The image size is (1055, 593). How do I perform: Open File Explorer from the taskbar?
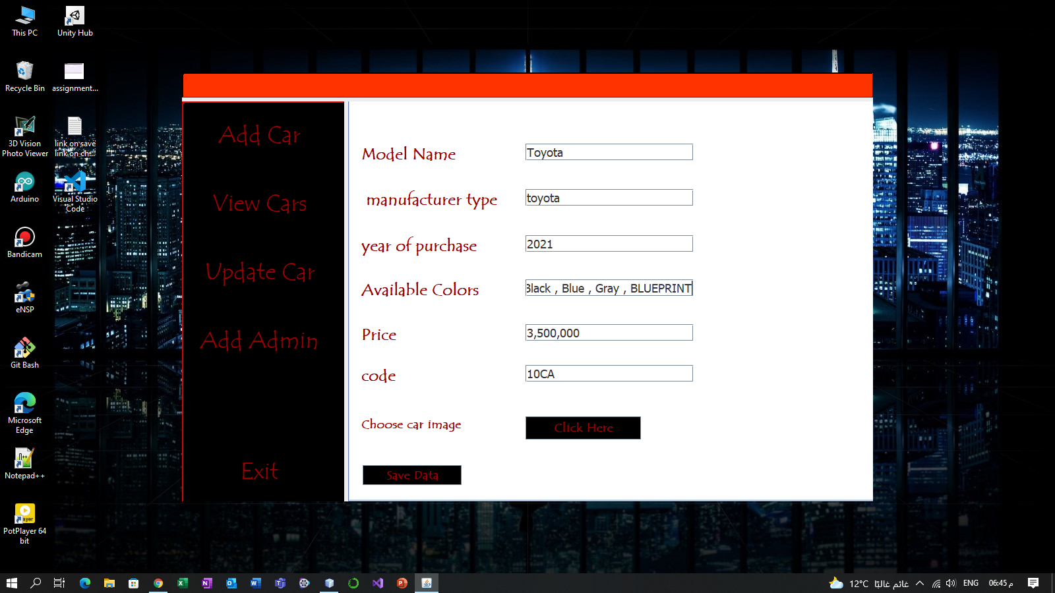tap(109, 583)
